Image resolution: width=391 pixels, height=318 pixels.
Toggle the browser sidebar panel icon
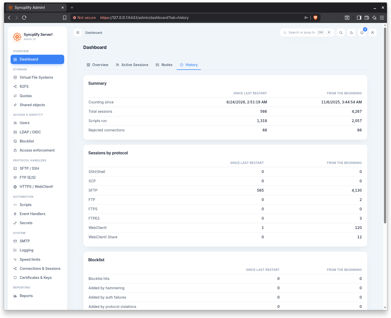(x=359, y=18)
